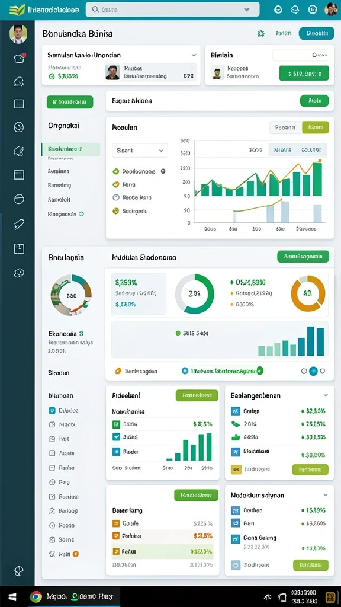Click the Windows Start button
This screenshot has height=607, width=341.
[11, 596]
